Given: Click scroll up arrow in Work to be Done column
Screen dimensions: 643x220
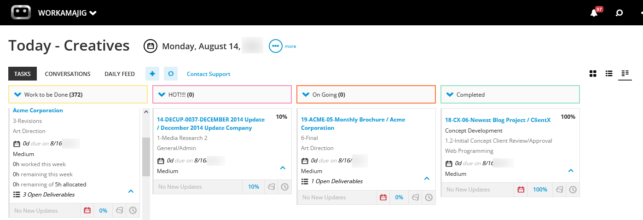Looking at the screenshot, I should [146, 112].
